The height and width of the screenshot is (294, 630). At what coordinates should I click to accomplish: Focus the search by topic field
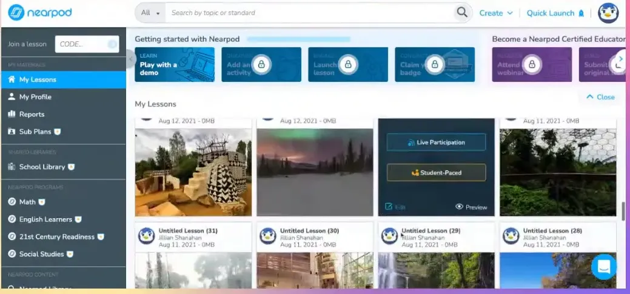click(x=309, y=13)
